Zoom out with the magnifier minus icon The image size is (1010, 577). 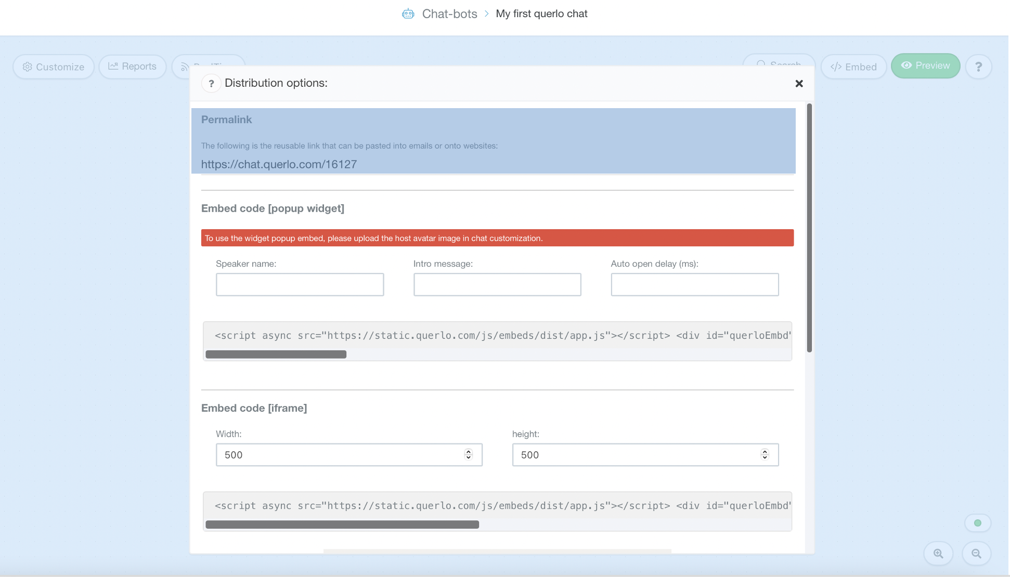click(977, 553)
